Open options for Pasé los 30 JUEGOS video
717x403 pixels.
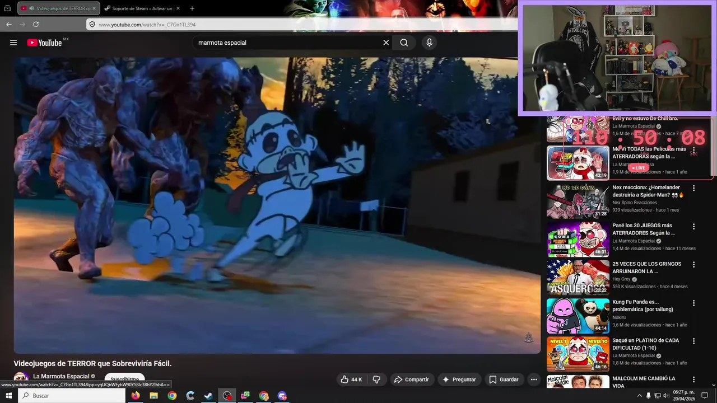click(x=693, y=227)
